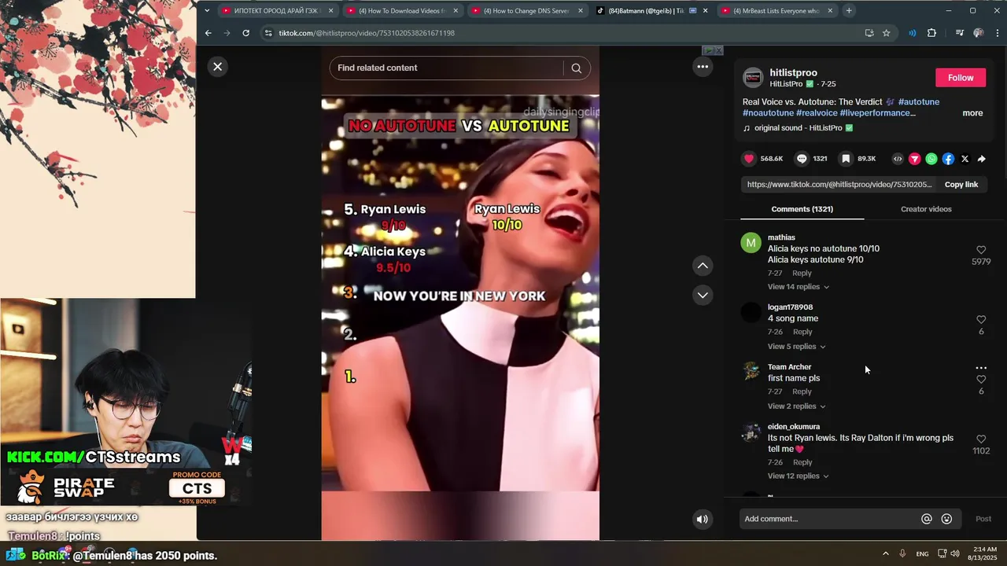Image resolution: width=1007 pixels, height=566 pixels.
Task: Follow the hitlistproo account
Action: pyautogui.click(x=961, y=78)
